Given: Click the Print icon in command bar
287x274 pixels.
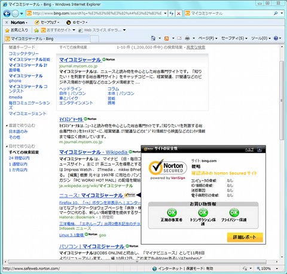Looking at the screenshot, I should pyautogui.click(x=187, y=38).
